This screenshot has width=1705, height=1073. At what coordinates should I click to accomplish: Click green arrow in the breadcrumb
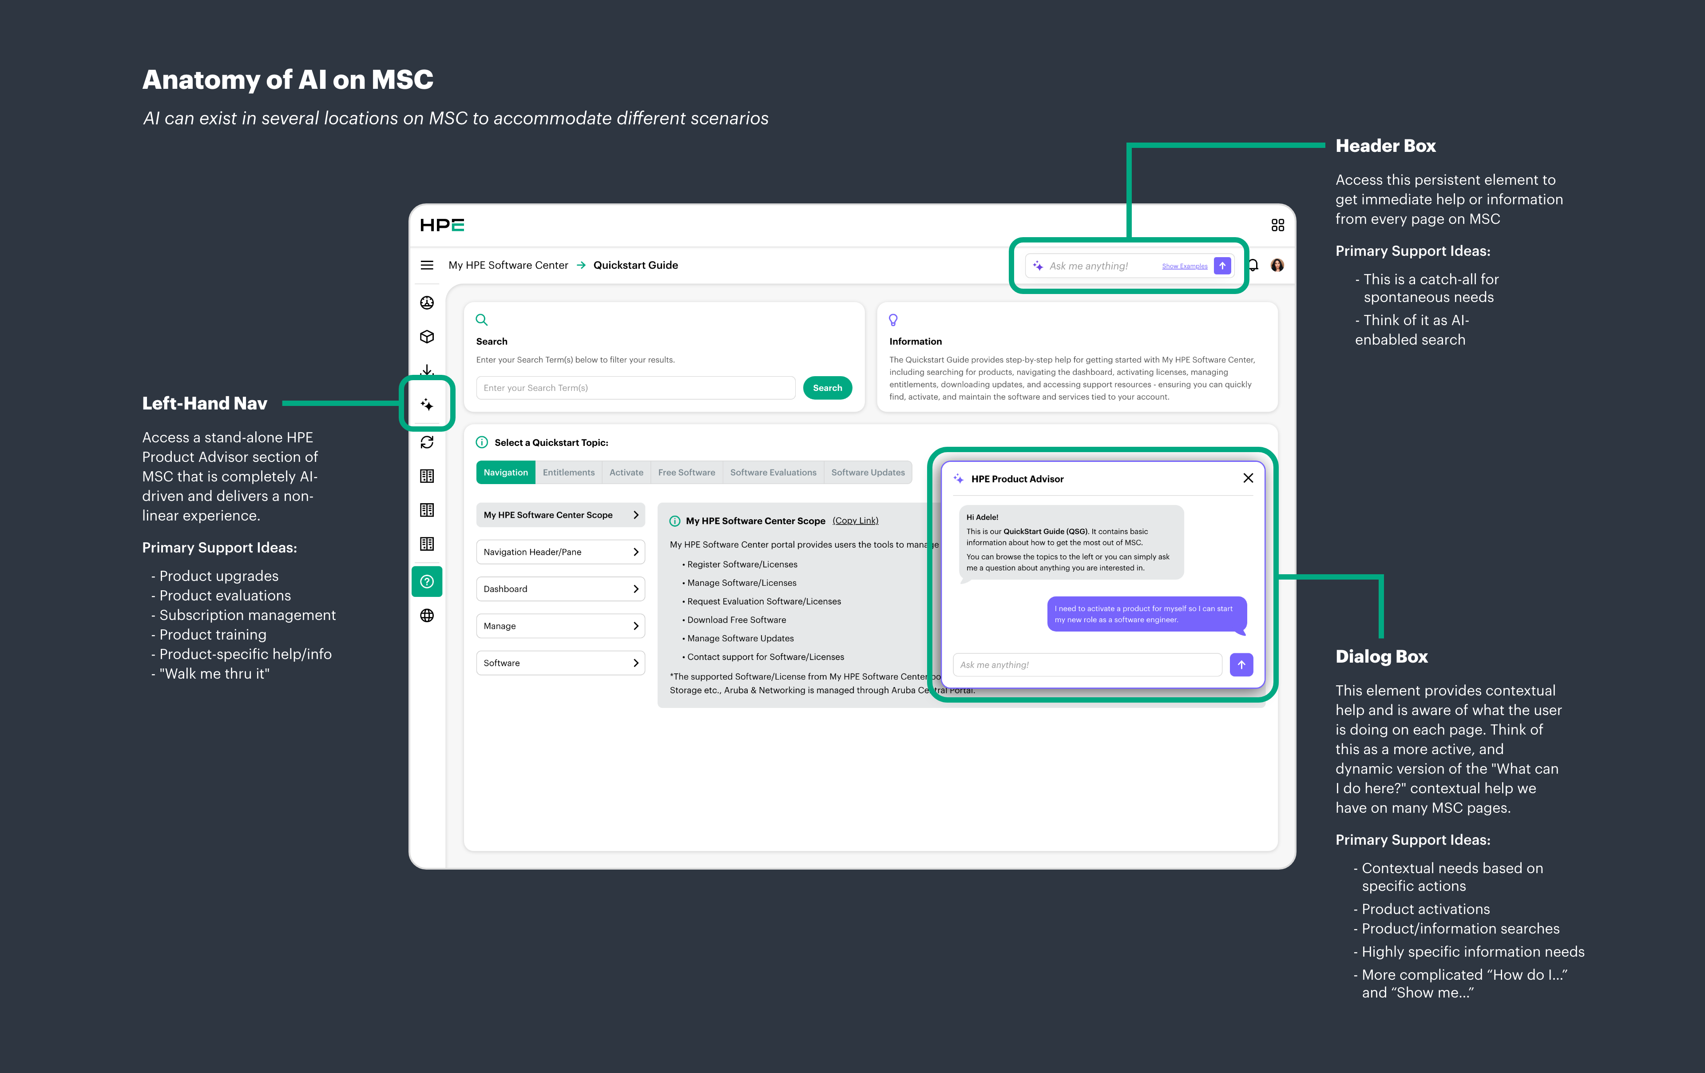[x=581, y=265]
